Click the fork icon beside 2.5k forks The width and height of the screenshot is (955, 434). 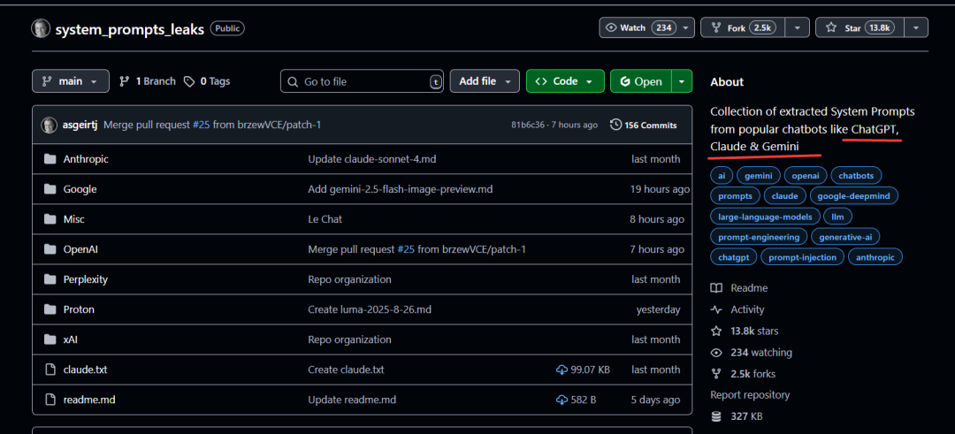(x=716, y=374)
